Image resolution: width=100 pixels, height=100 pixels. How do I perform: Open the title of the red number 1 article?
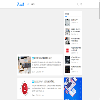tap(44, 82)
